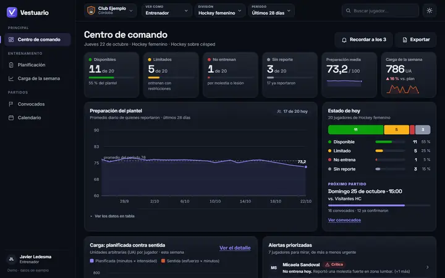The width and height of the screenshot is (445, 278).
Task: Follow the Ver el detalle link
Action: click(235, 248)
